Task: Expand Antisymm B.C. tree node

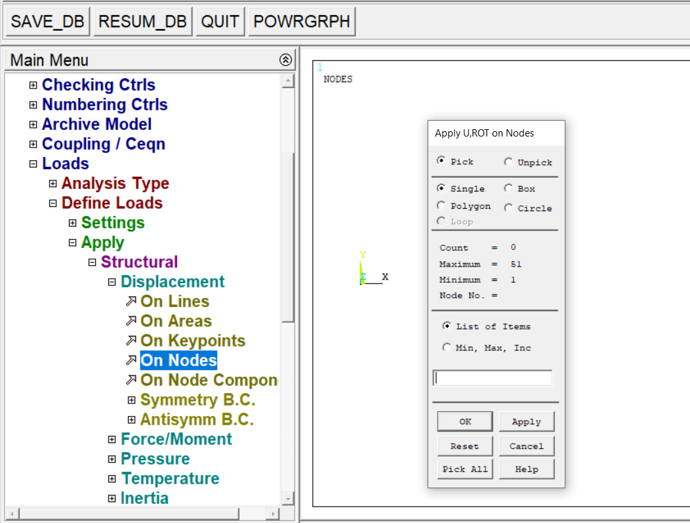Action: coord(131,419)
